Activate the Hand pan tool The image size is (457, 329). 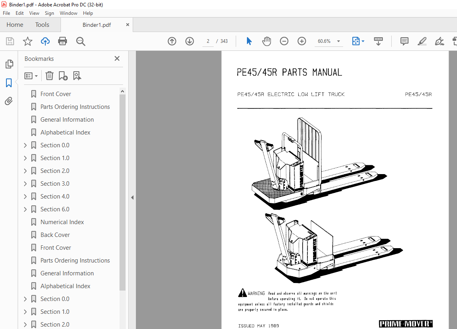coord(267,41)
